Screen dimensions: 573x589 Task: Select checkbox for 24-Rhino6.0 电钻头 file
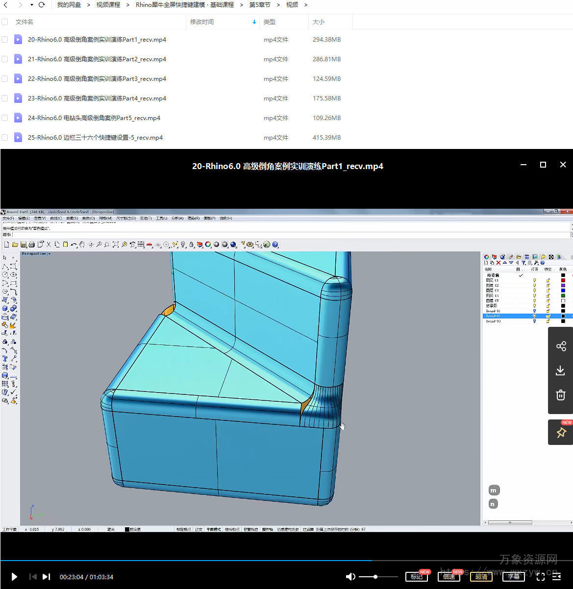pos(5,118)
